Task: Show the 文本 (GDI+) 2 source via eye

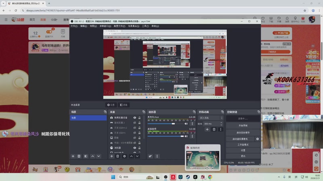Action: point(135,128)
